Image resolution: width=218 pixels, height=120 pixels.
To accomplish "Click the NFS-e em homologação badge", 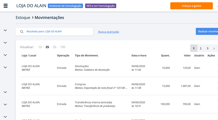I will point(101,6).
